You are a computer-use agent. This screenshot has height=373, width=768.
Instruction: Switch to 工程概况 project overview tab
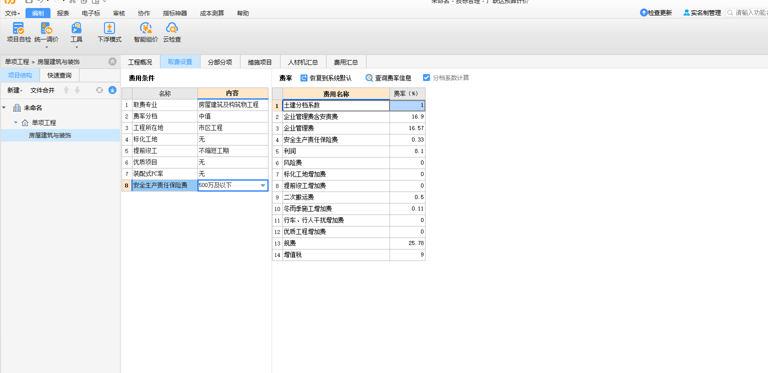click(x=140, y=62)
